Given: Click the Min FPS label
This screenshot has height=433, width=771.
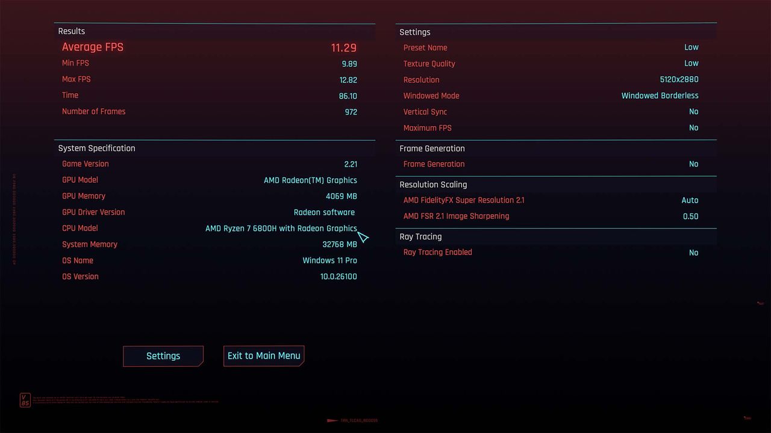Looking at the screenshot, I should [75, 63].
